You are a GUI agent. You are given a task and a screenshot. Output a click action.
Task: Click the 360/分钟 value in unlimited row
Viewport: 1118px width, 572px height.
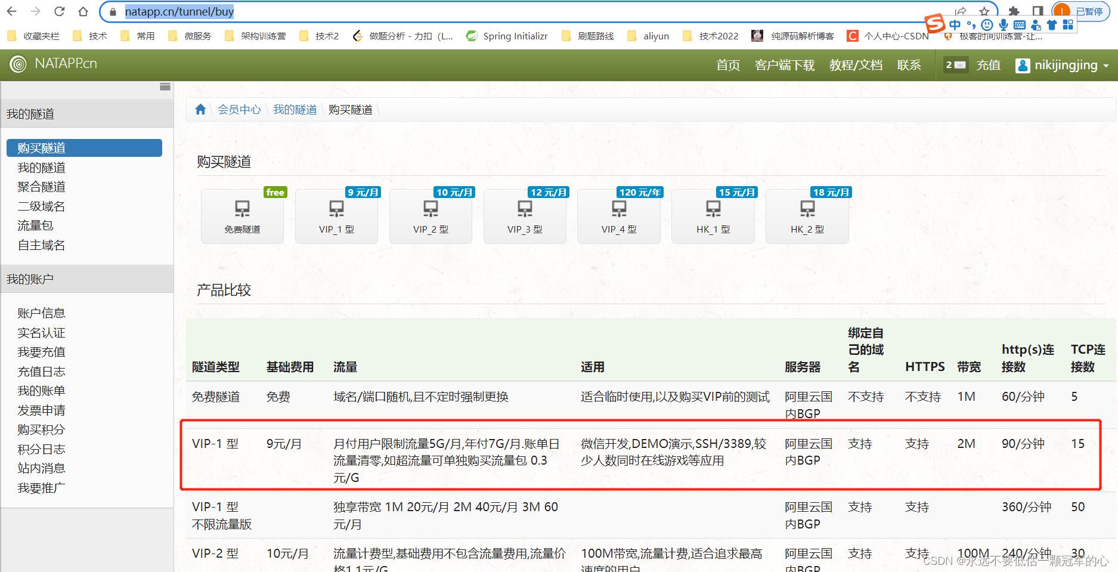coord(1026,507)
